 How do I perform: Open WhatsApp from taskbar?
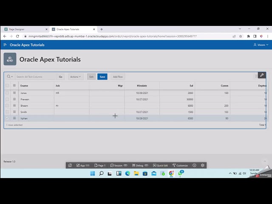(x=180, y=173)
